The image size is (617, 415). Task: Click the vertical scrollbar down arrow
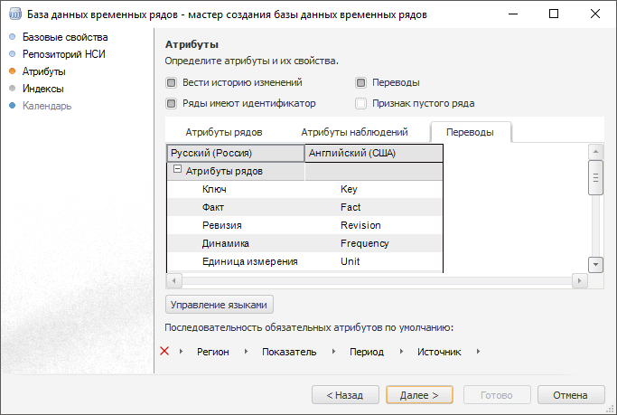pos(595,263)
